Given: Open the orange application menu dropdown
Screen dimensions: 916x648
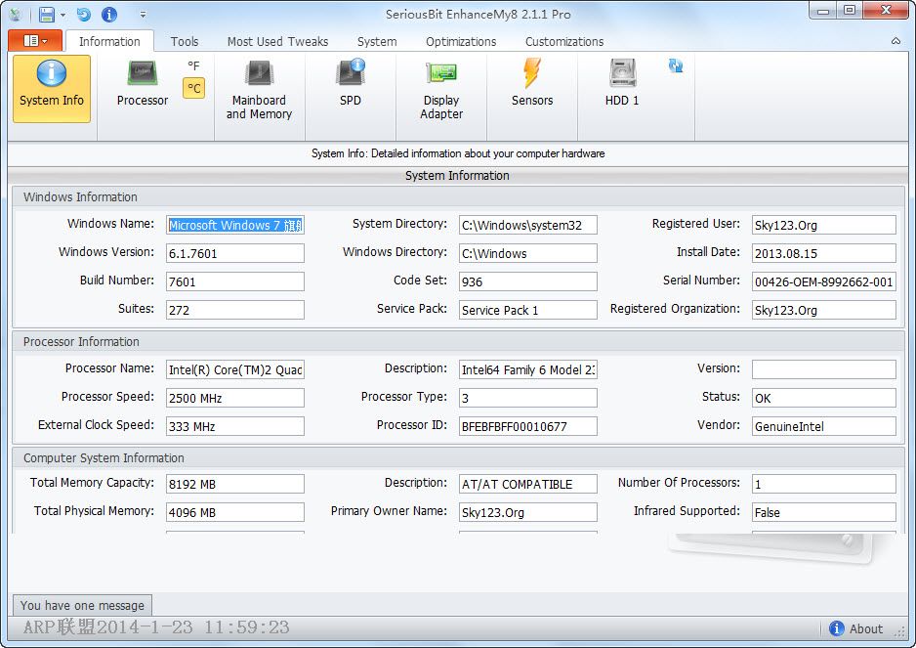Looking at the screenshot, I should point(33,41).
